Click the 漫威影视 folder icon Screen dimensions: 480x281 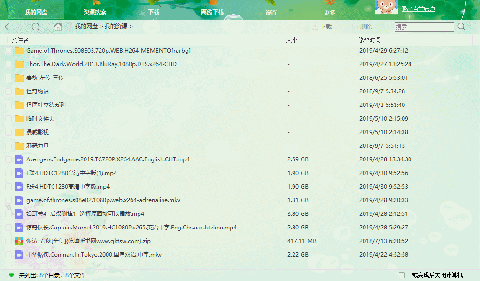click(x=19, y=132)
